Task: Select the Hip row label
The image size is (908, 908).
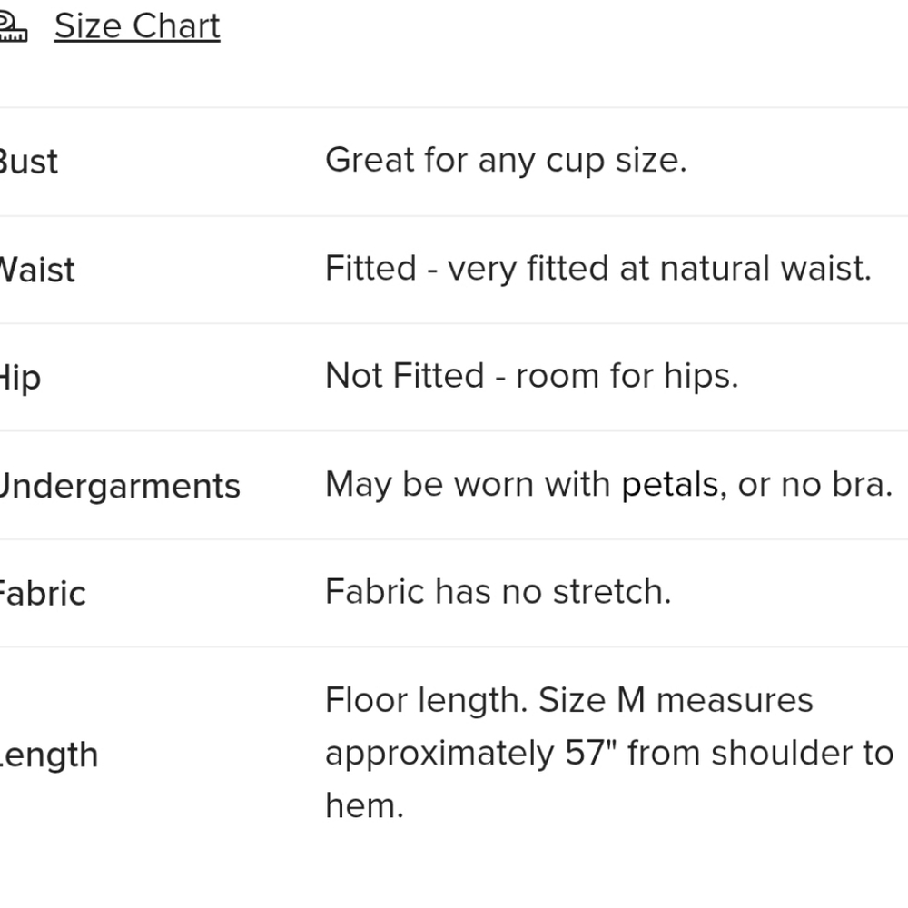Action: 21,377
